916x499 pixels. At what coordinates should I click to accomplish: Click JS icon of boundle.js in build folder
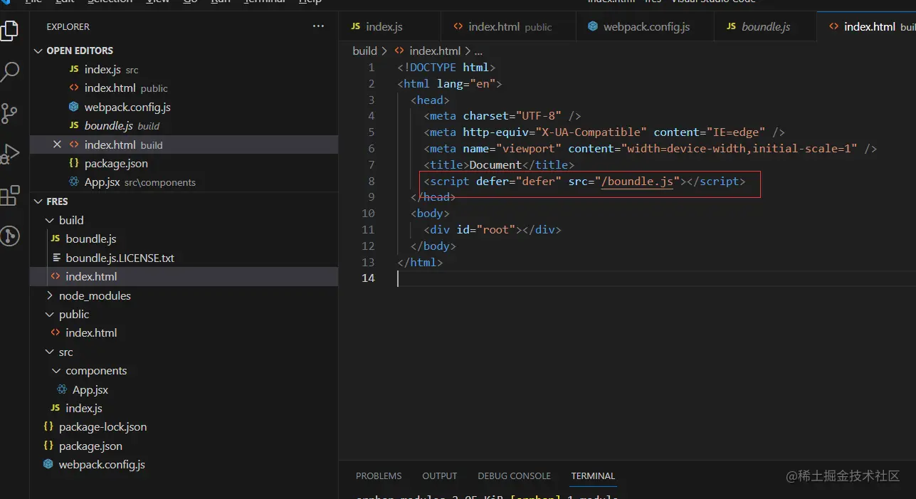click(x=56, y=239)
